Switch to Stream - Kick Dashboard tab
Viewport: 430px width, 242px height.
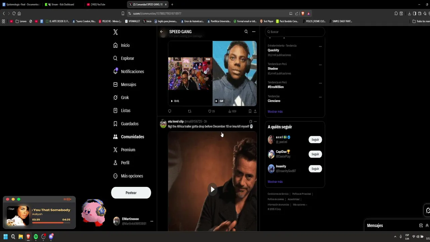tap(62, 4)
